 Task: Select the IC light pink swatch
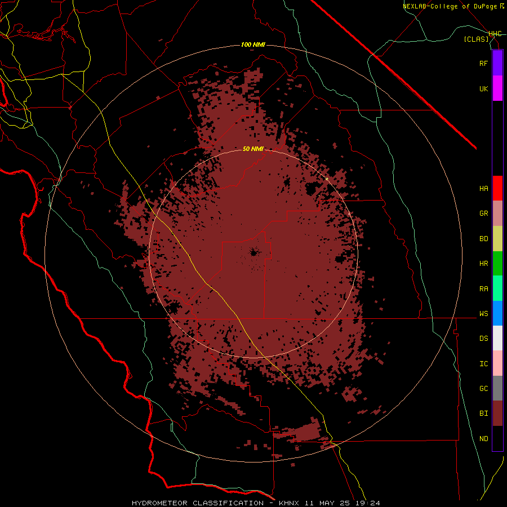(x=497, y=363)
